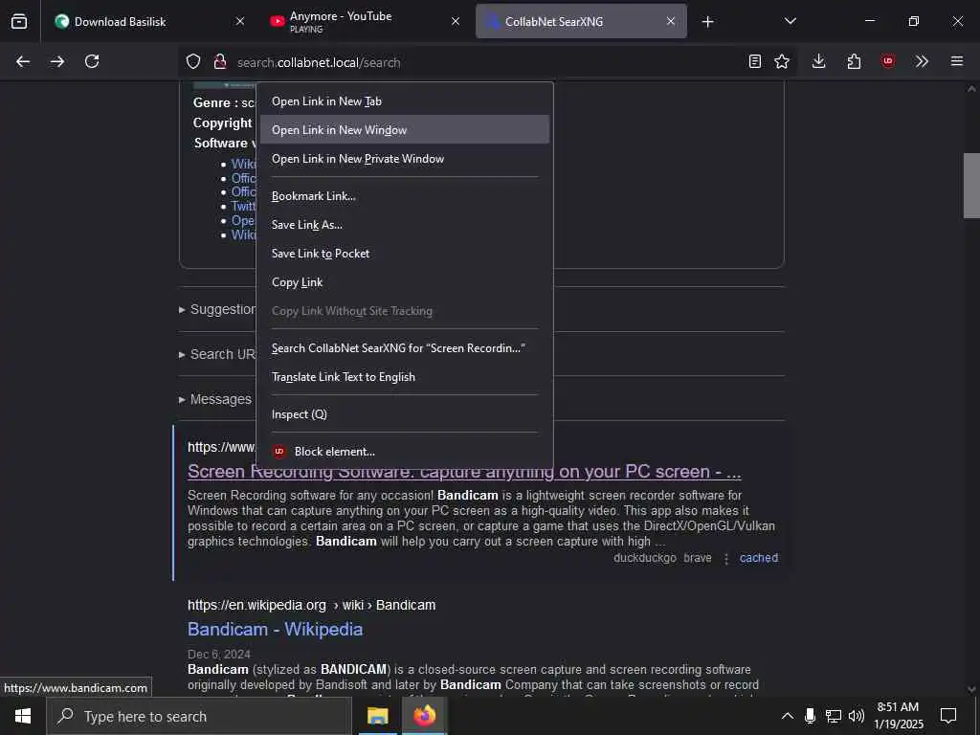This screenshot has width=980, height=735.
Task: Open the cached version of Bandicam result
Action: click(x=759, y=558)
